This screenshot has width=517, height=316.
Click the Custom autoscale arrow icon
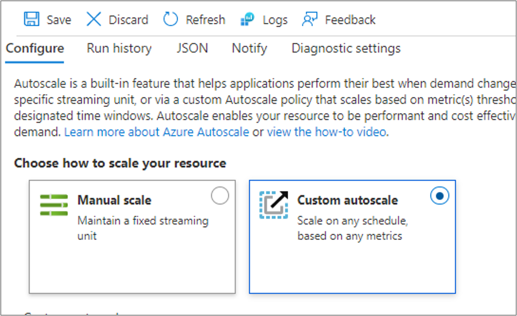click(274, 205)
